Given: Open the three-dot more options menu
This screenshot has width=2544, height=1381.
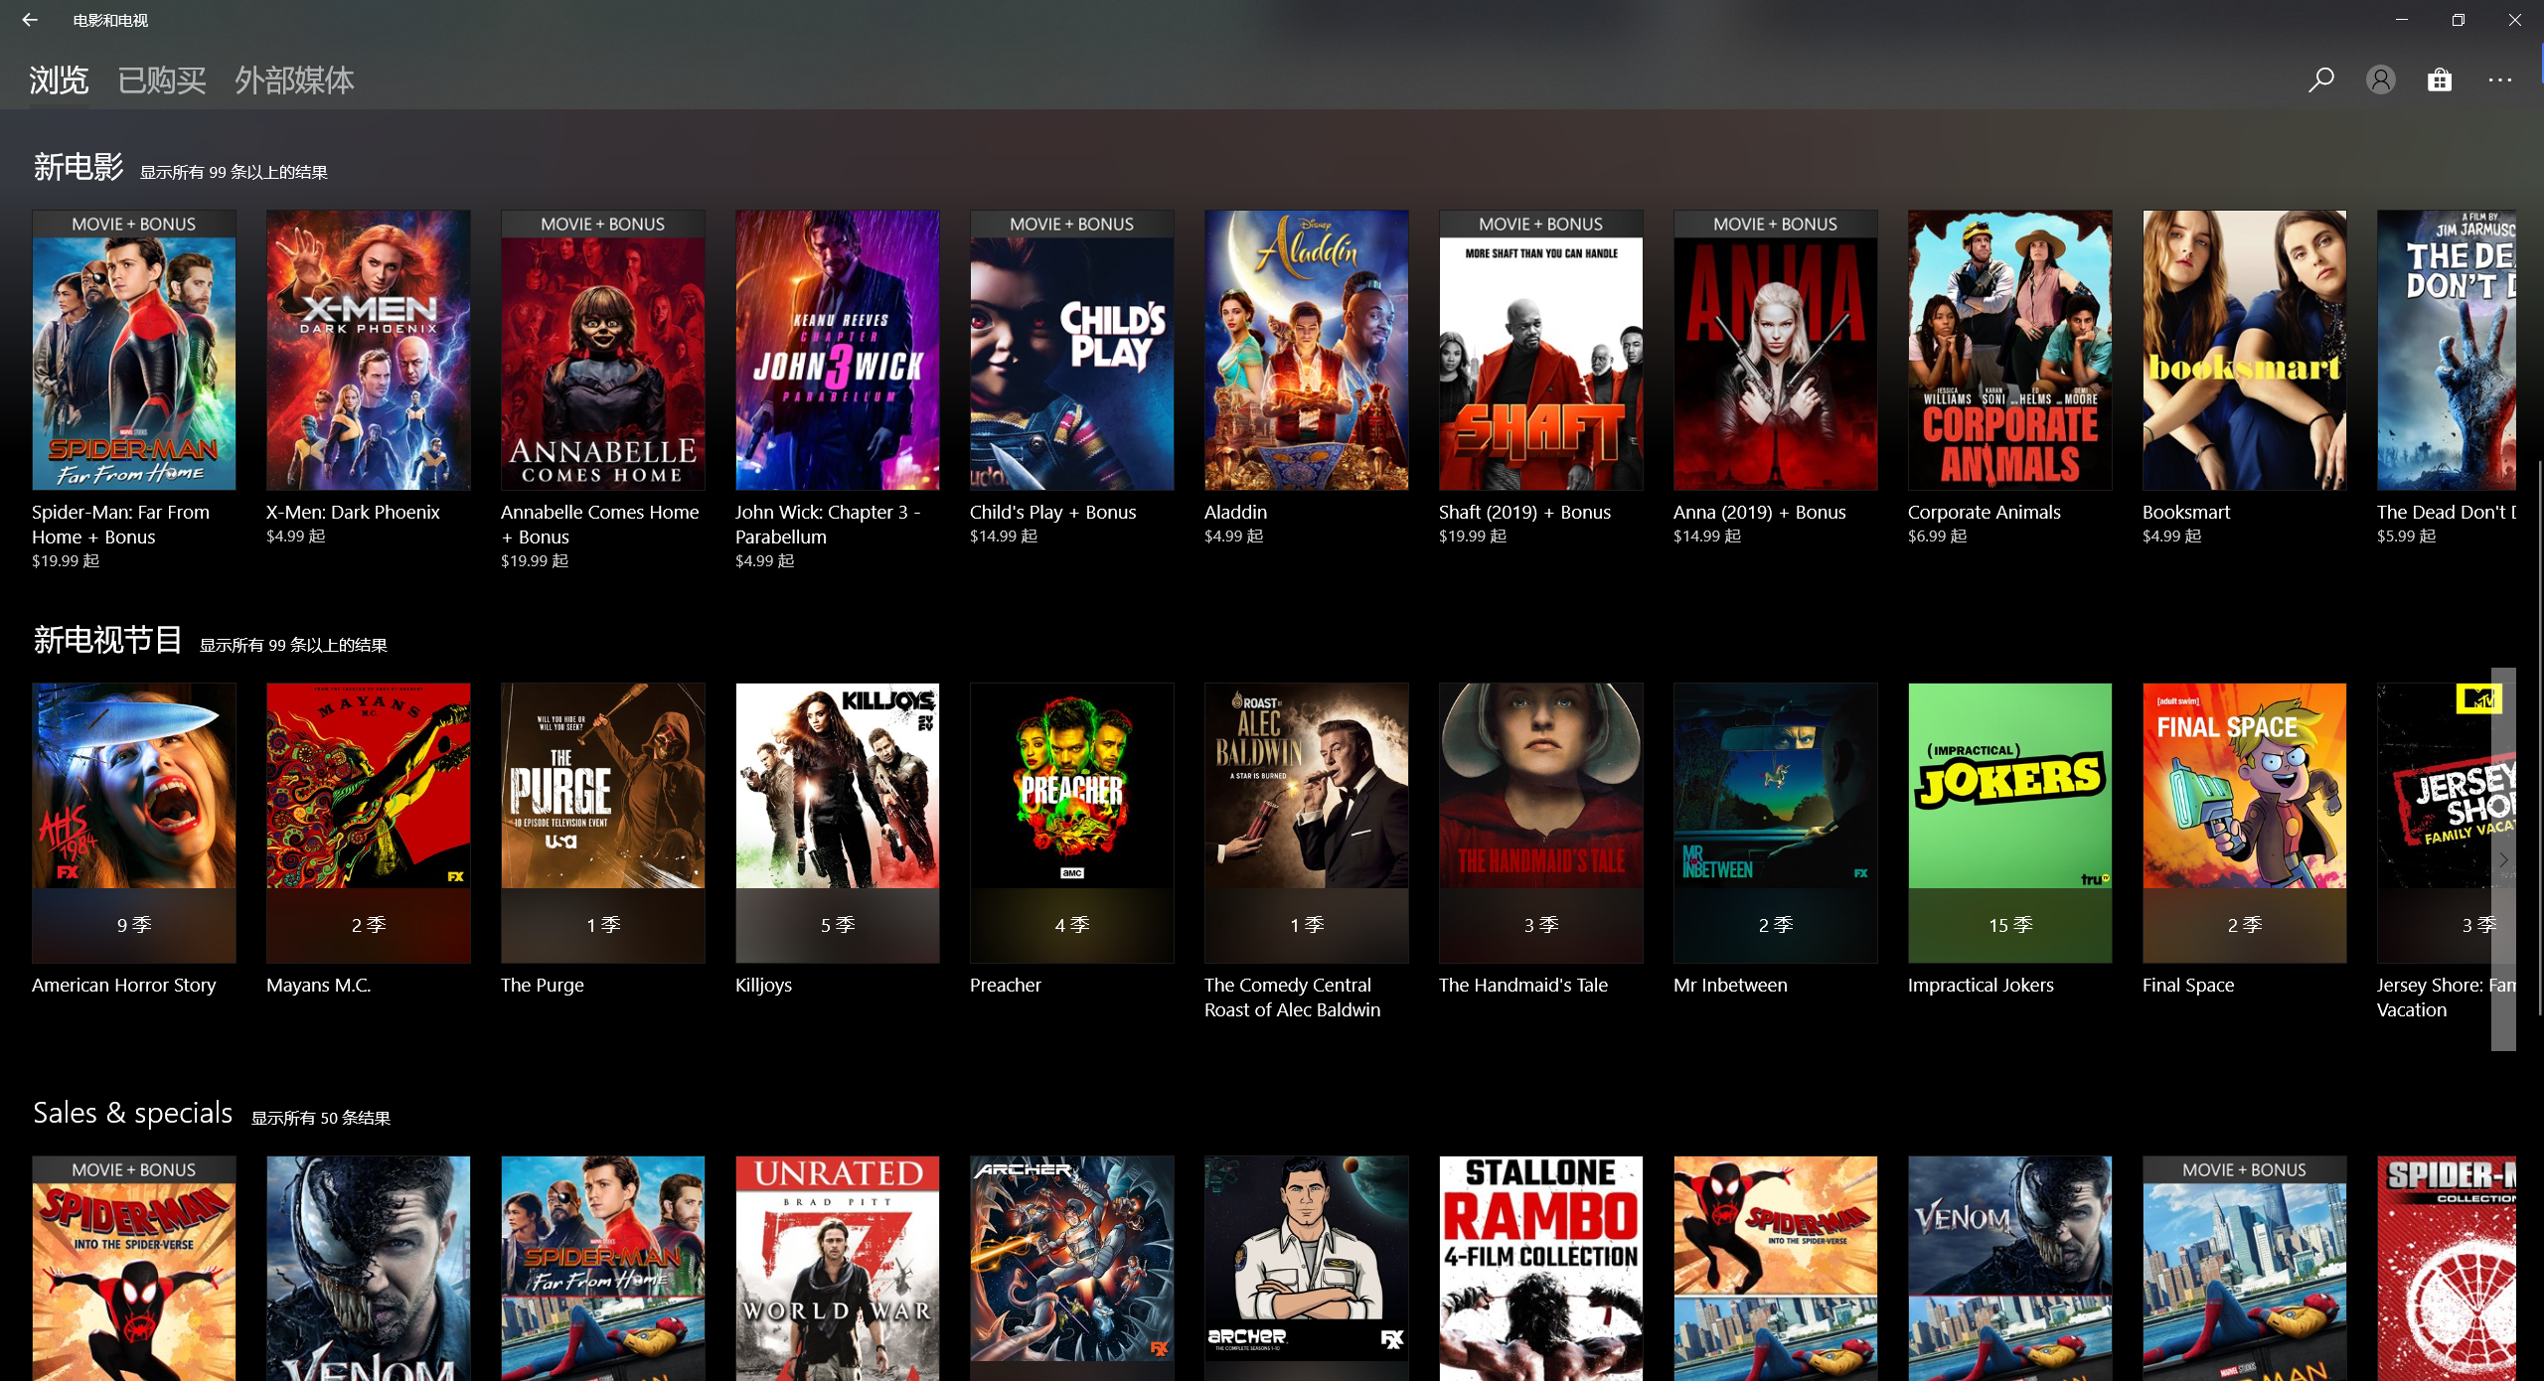Looking at the screenshot, I should 2499,79.
